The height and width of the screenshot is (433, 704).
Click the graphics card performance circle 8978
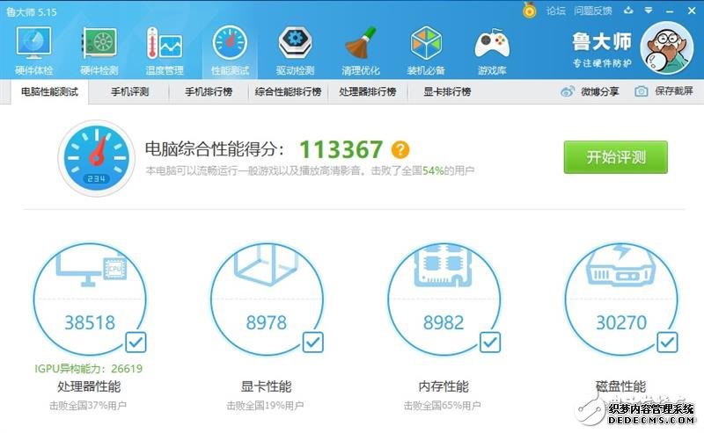tap(267, 299)
